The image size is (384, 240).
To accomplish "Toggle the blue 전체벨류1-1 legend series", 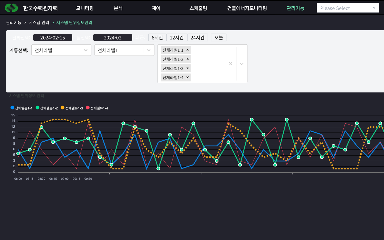I will pos(21,108).
